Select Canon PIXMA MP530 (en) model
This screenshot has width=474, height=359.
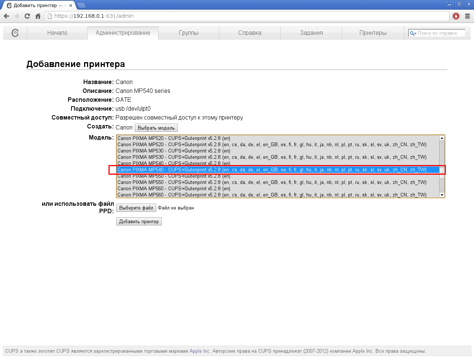278,151
